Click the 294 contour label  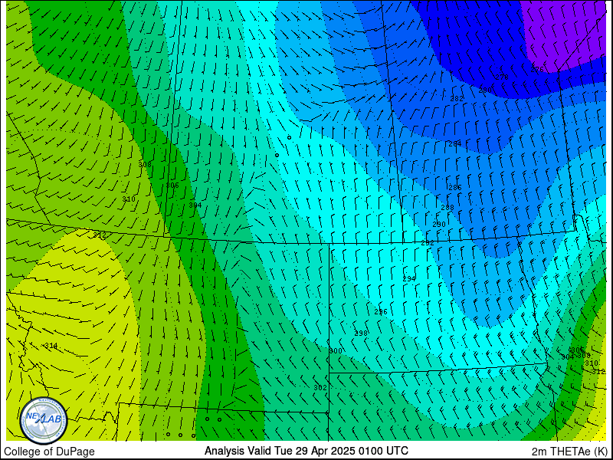[409, 279]
